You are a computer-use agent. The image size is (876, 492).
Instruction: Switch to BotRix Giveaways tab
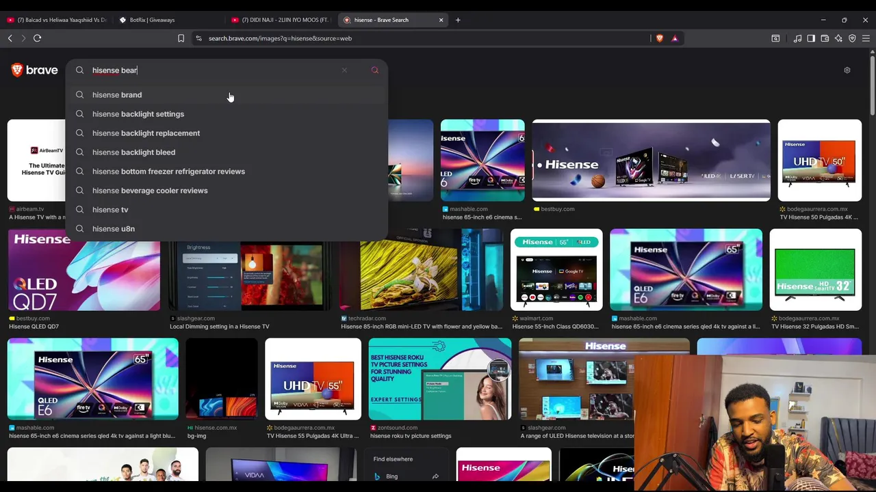coord(168,20)
